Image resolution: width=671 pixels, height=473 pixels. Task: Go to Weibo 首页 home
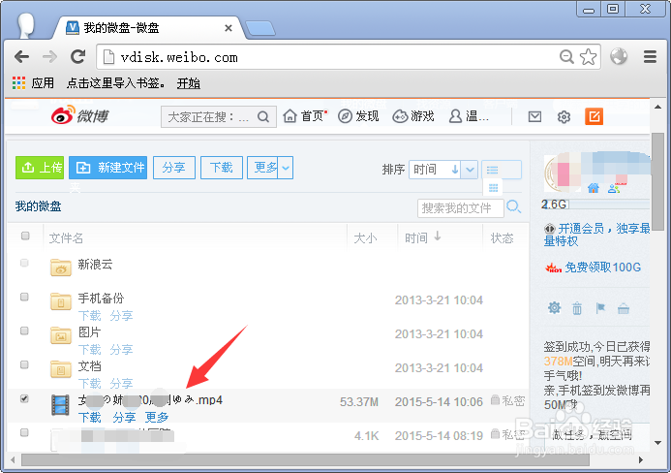(305, 116)
